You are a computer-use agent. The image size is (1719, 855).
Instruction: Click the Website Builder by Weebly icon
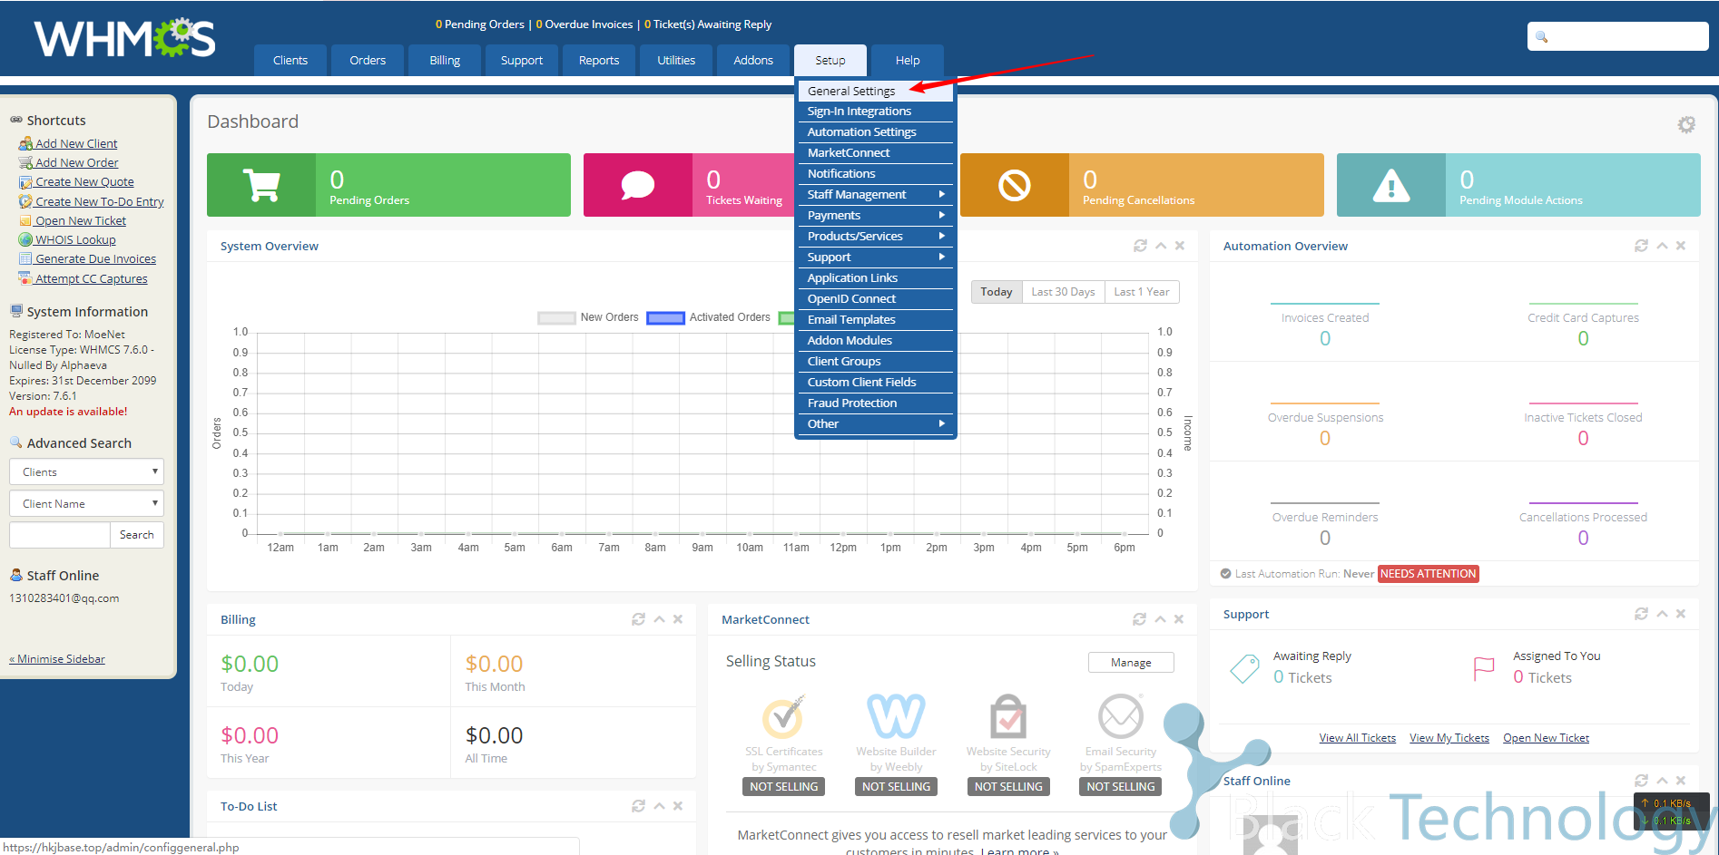pos(896,716)
